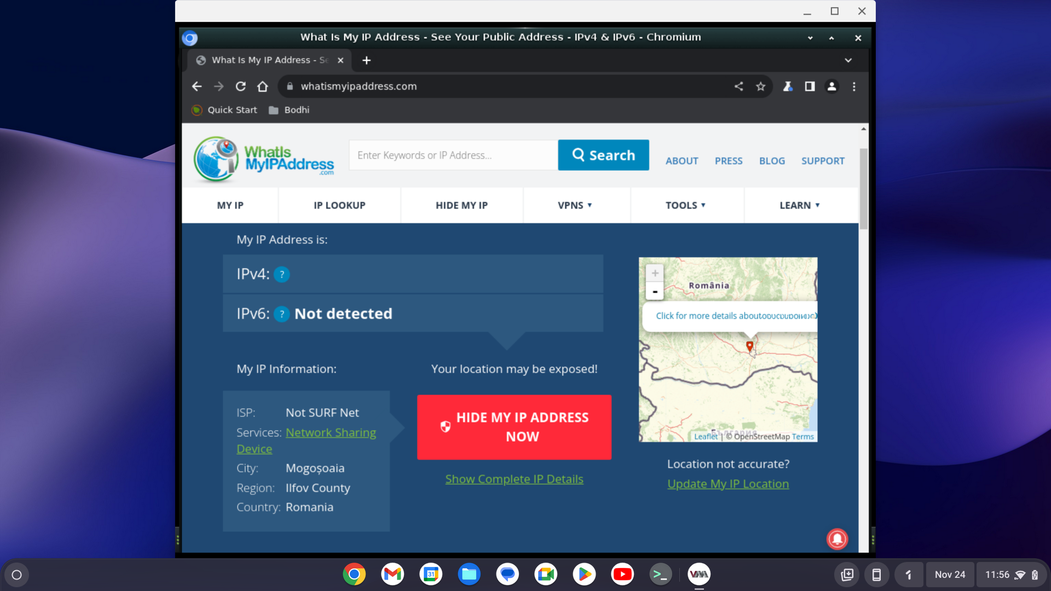Zoom in on the map
Viewport: 1051px width, 591px height.
point(655,273)
